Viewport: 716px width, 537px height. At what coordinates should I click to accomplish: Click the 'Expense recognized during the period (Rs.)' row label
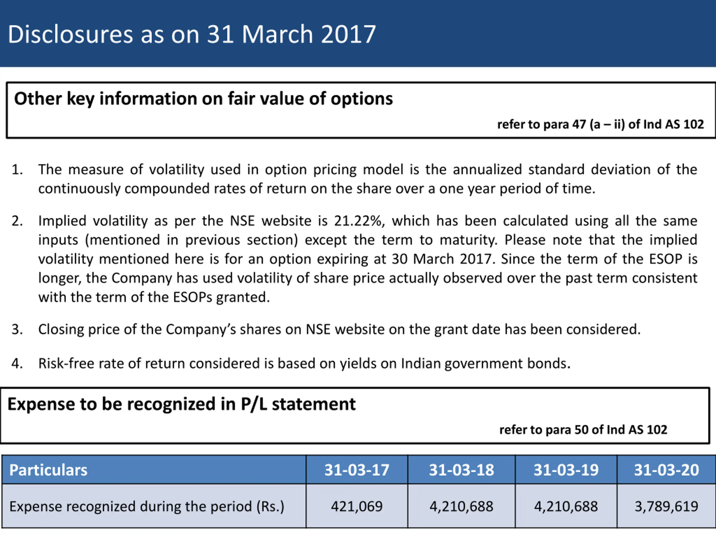pos(147,507)
